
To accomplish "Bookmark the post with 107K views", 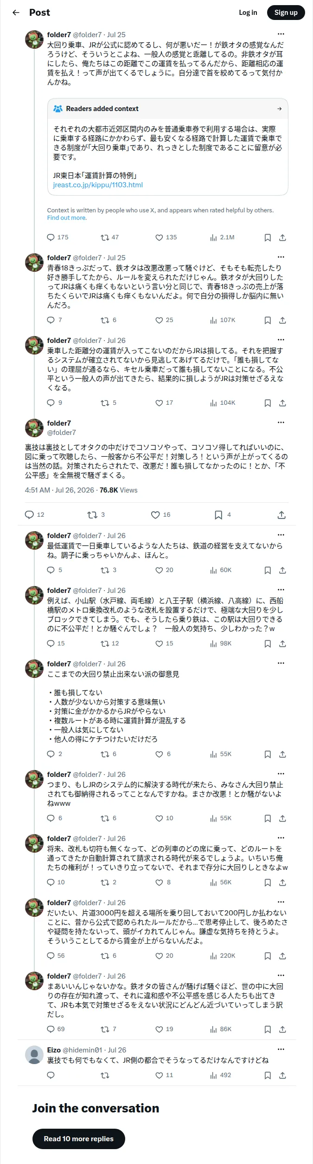I will click(x=268, y=320).
